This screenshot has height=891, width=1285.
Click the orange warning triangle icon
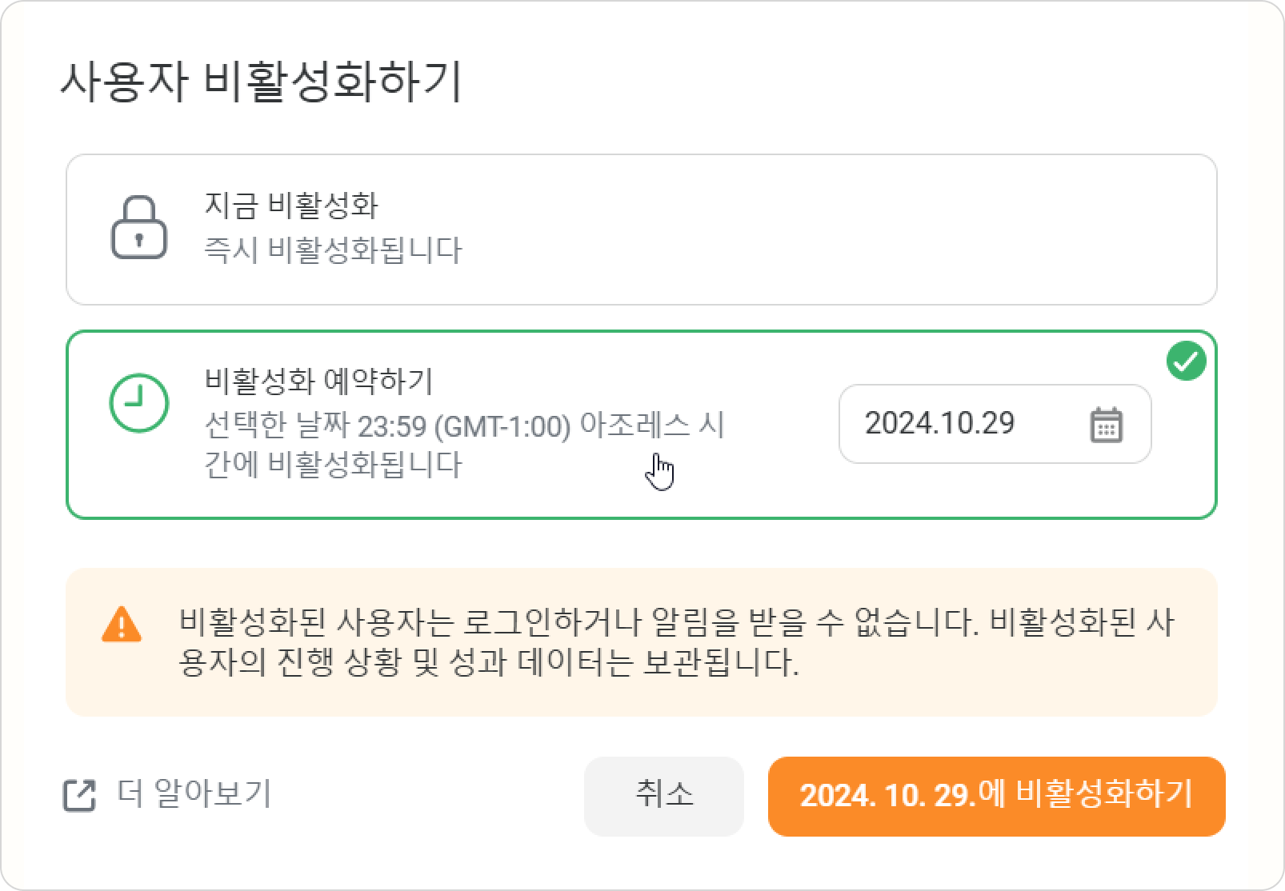pyautogui.click(x=122, y=625)
